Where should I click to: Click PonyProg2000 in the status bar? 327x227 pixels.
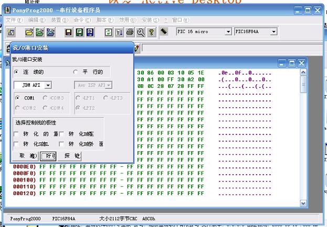(25, 219)
